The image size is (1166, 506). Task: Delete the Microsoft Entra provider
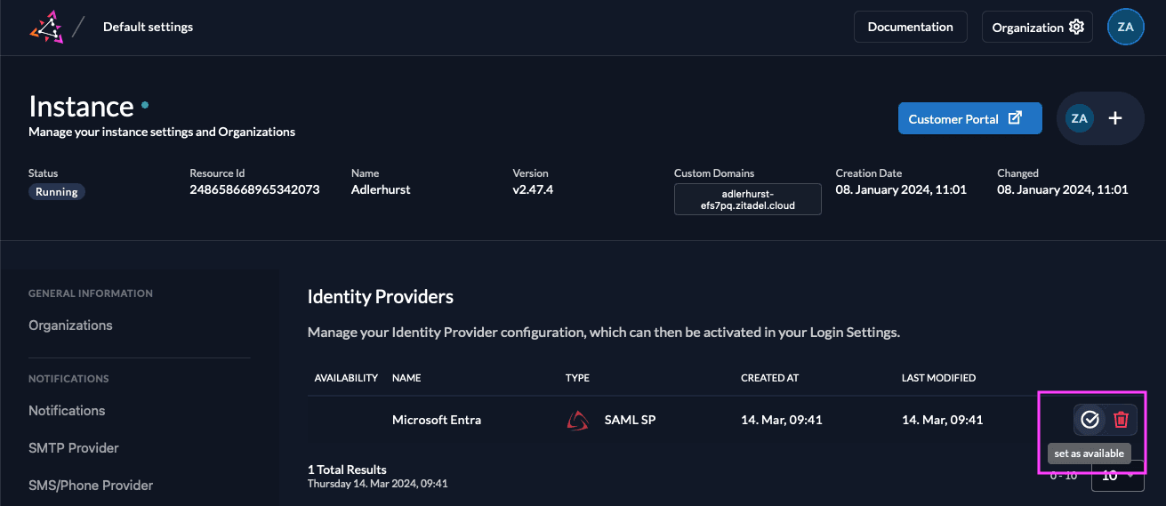1121,420
